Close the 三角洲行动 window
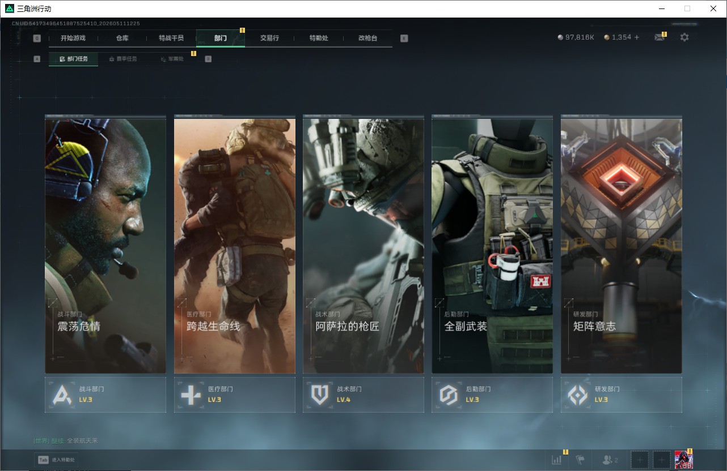 713,8
